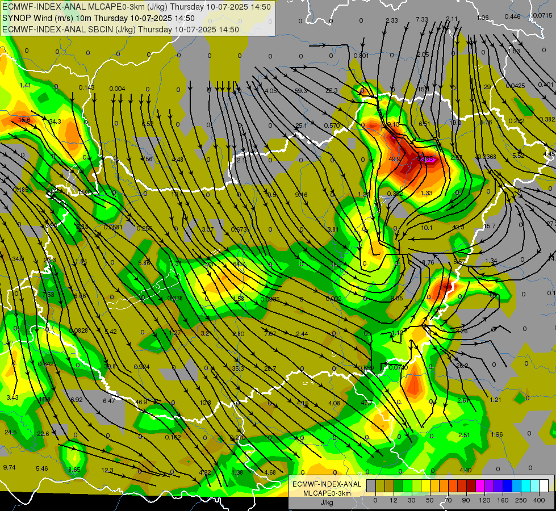Click the map value '30.8'
The height and width of the screenshot is (511, 556).
(110, 366)
